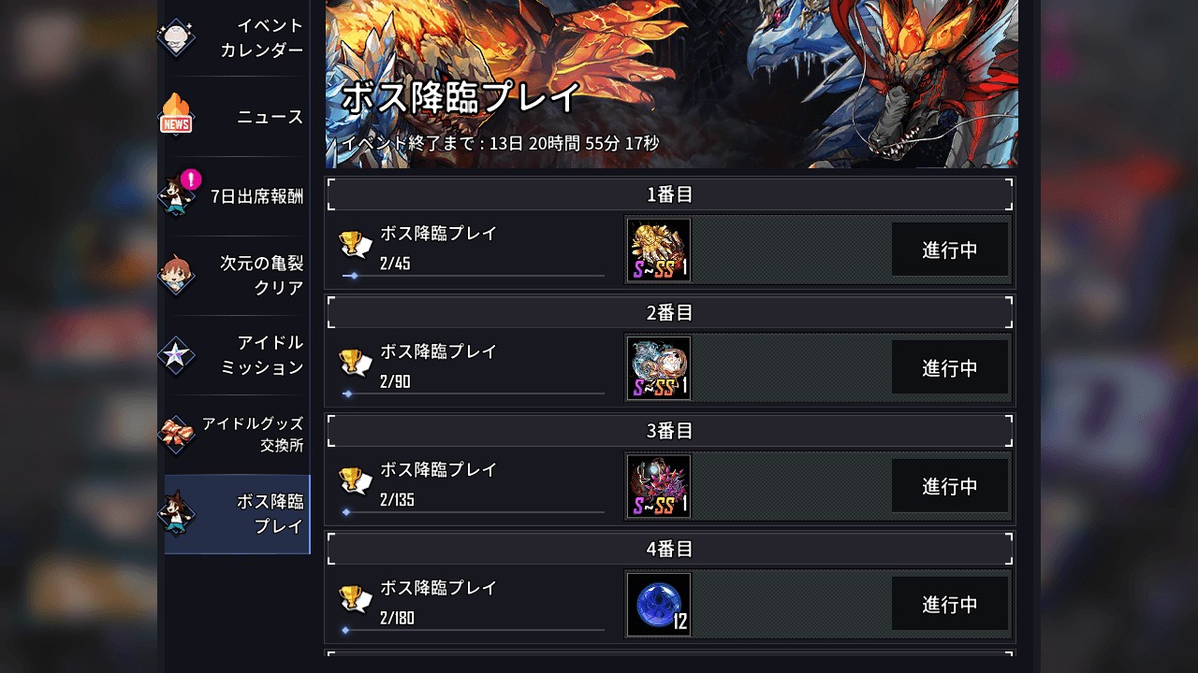
Task: Click the 2番目 section header
Action: coord(670,312)
